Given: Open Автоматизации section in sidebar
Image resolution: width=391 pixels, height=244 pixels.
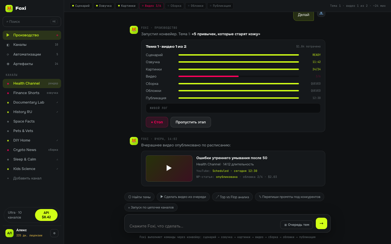Looking at the screenshot, I should coord(32,54).
